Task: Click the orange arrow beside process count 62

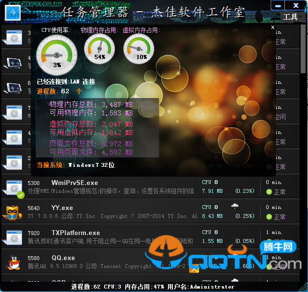Action: [x=79, y=91]
